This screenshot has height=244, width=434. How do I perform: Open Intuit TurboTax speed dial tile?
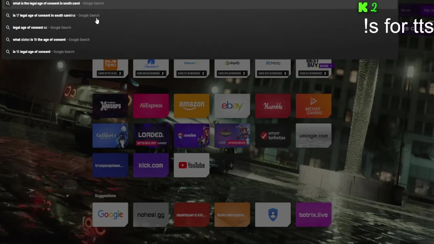point(273,136)
